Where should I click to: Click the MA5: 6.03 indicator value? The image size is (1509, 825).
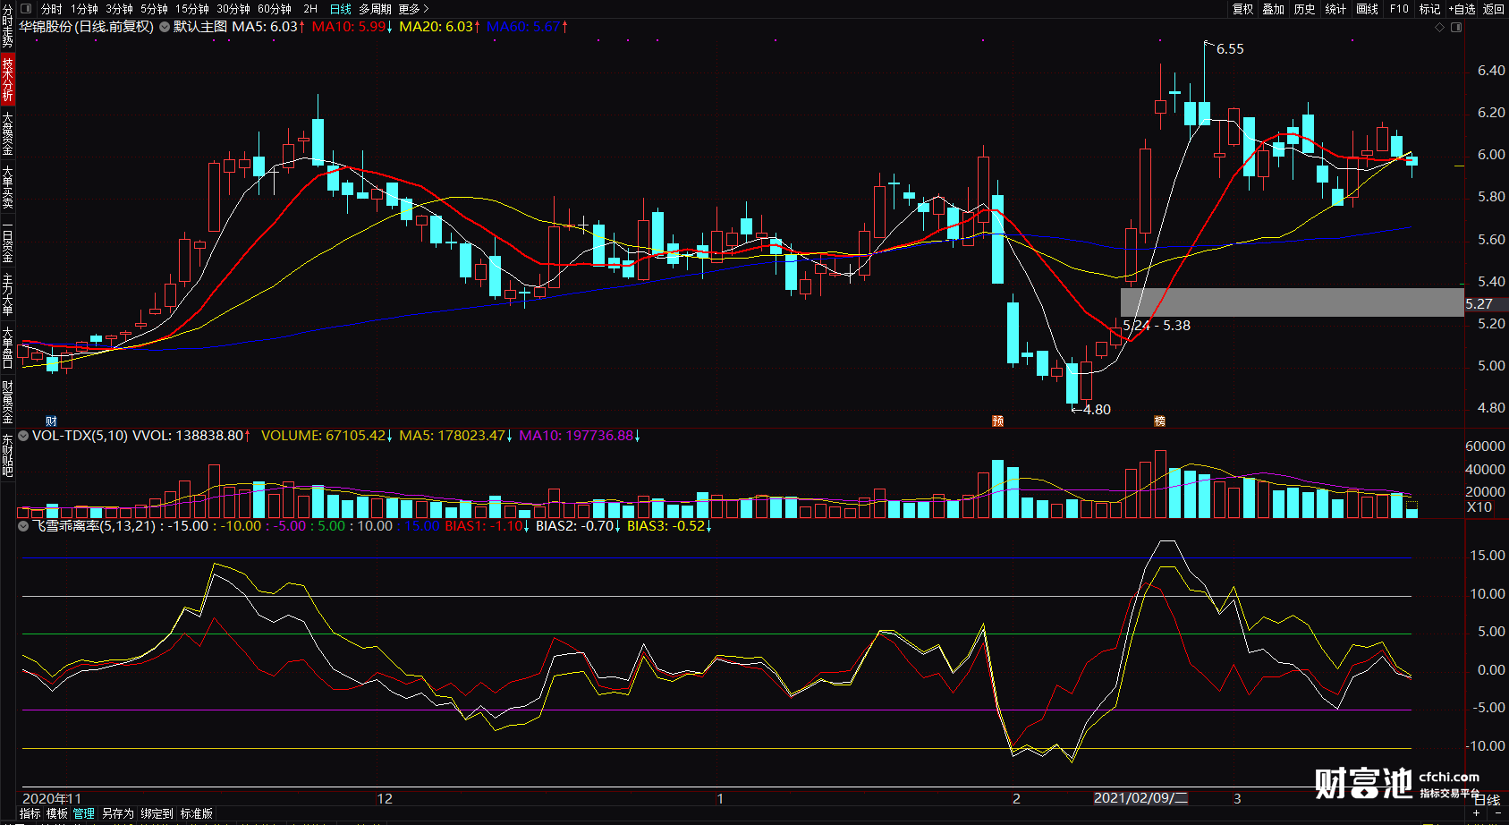coord(268,27)
